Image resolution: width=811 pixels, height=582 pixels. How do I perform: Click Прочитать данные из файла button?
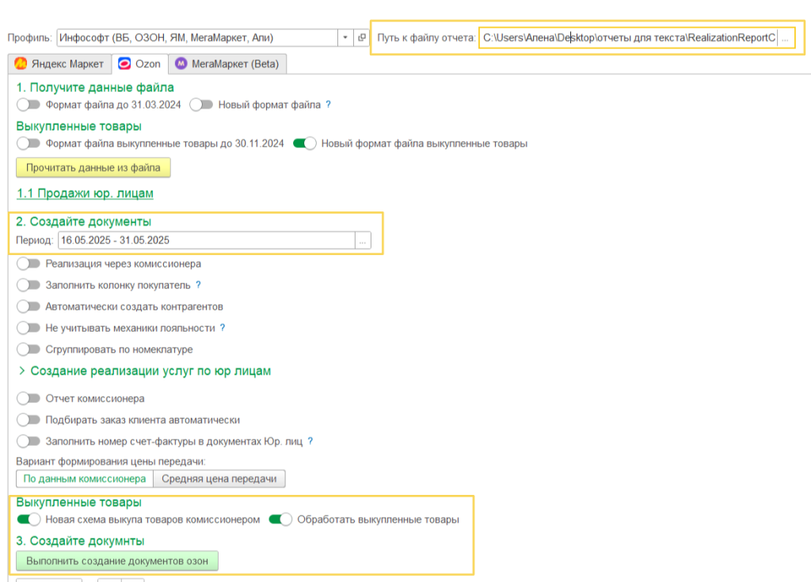(x=93, y=167)
